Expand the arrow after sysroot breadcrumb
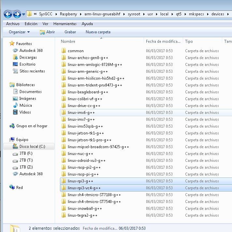This screenshot has width=232, height=232. point(144,14)
